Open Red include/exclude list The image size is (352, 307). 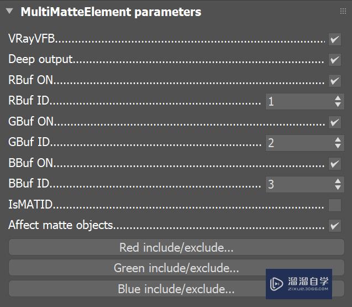click(176, 247)
